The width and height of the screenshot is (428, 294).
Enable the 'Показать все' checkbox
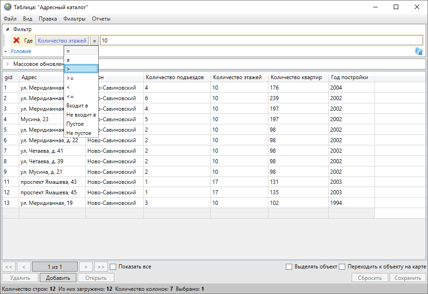(x=113, y=267)
